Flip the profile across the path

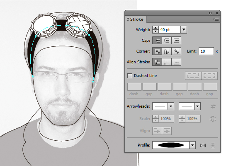click(x=213, y=146)
